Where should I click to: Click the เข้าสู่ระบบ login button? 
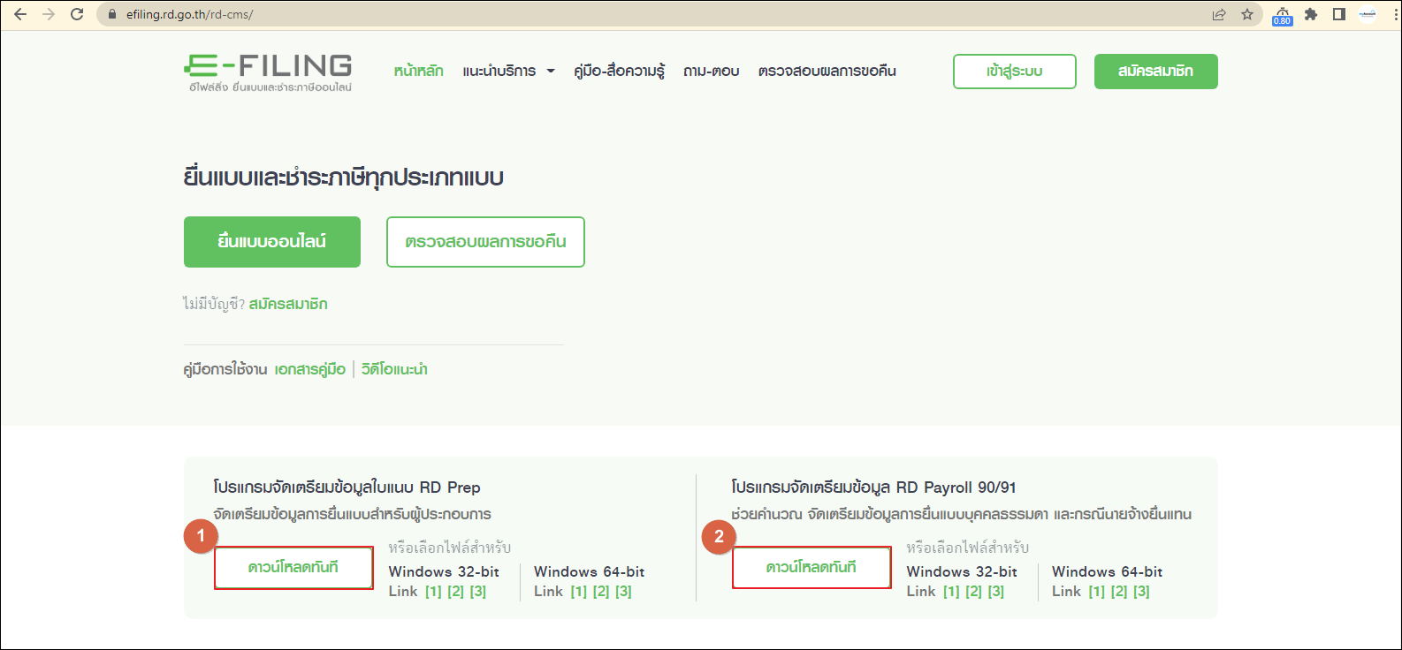click(x=1015, y=72)
